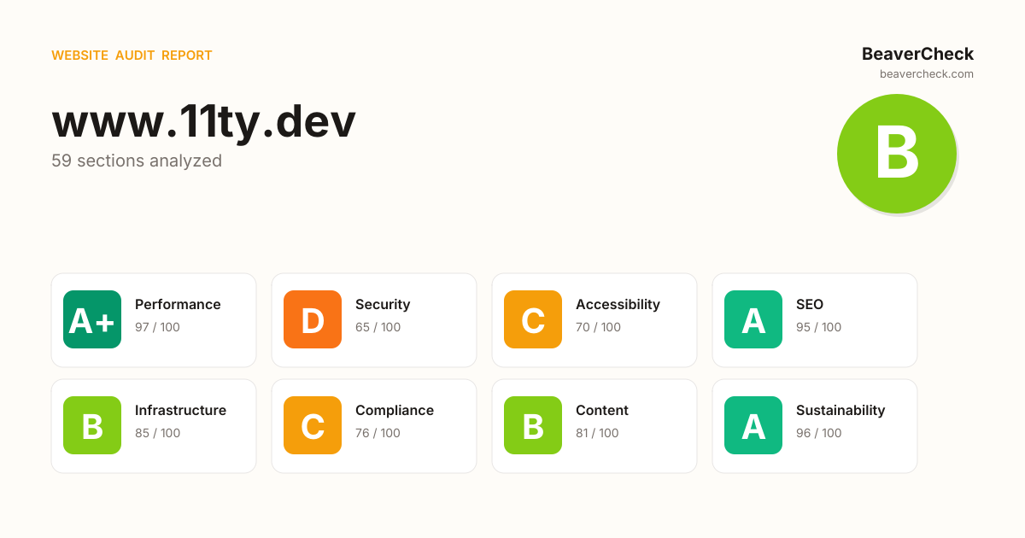The image size is (1025, 538).
Task: Click the 59 sections analyzed text
Action: (137, 161)
